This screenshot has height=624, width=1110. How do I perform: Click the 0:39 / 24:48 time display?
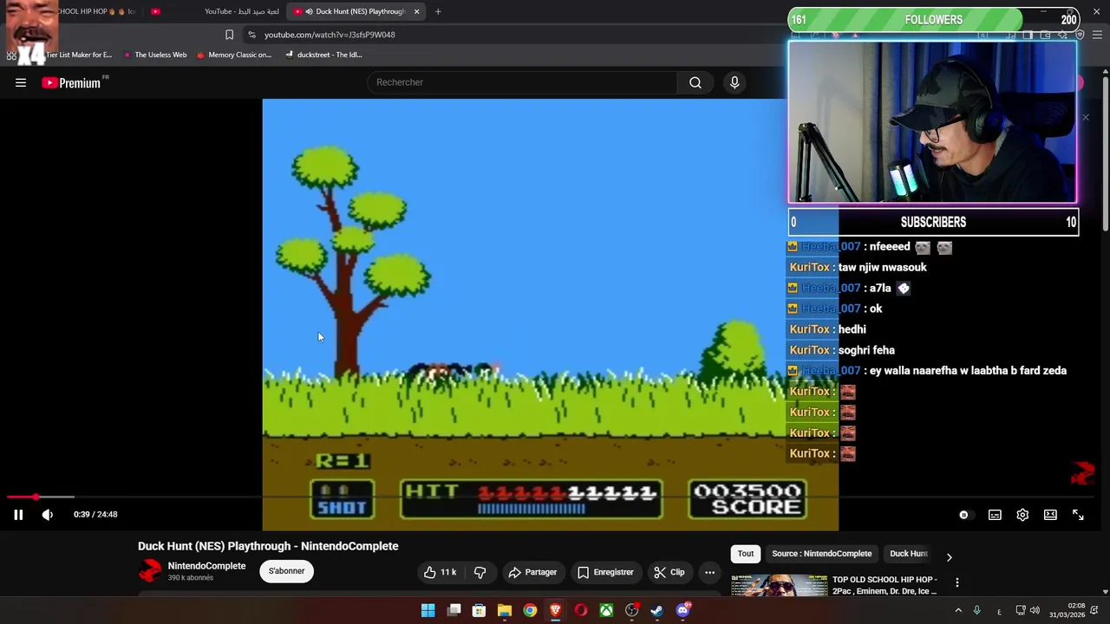point(95,515)
